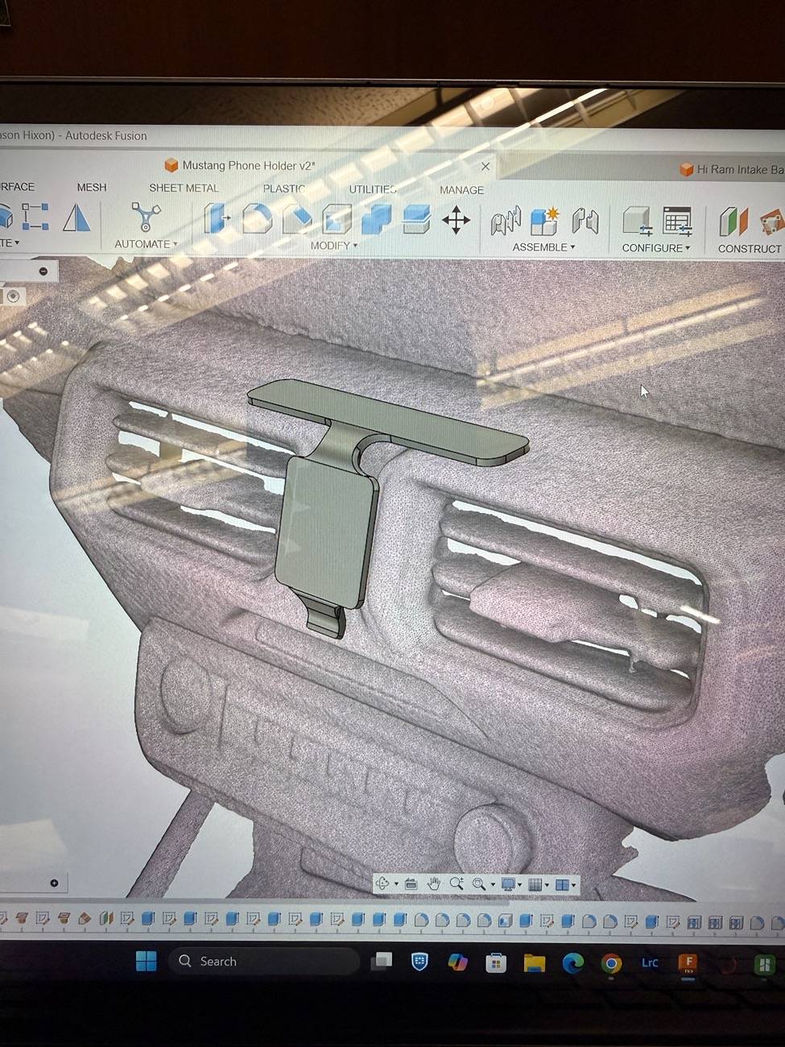
Task: Open the configuration table icon
Action: tap(677, 221)
